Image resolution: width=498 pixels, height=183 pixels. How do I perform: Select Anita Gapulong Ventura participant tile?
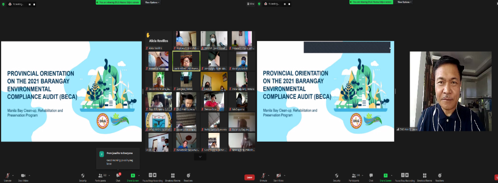(241, 81)
